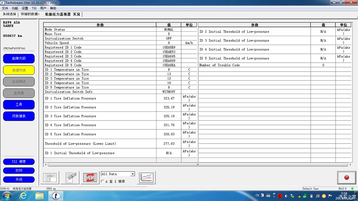
Task: Select ID 5 Tire Inflation Pressure row
Action: point(120,134)
